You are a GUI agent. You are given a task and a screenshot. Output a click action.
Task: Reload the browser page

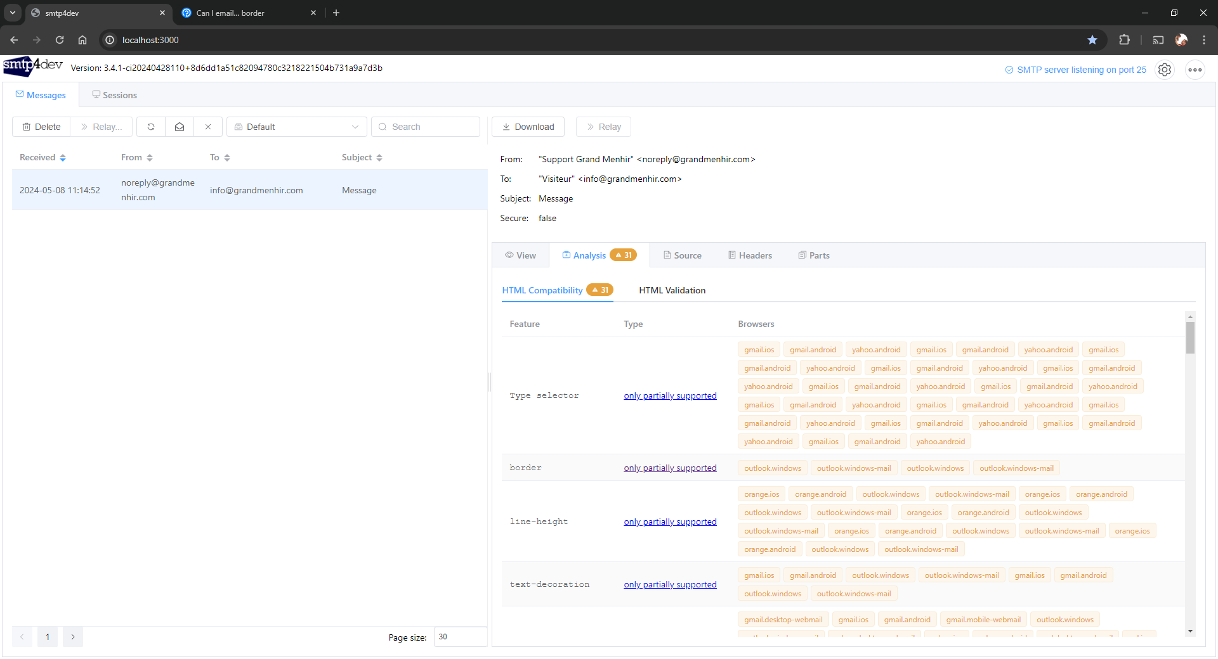(x=60, y=40)
